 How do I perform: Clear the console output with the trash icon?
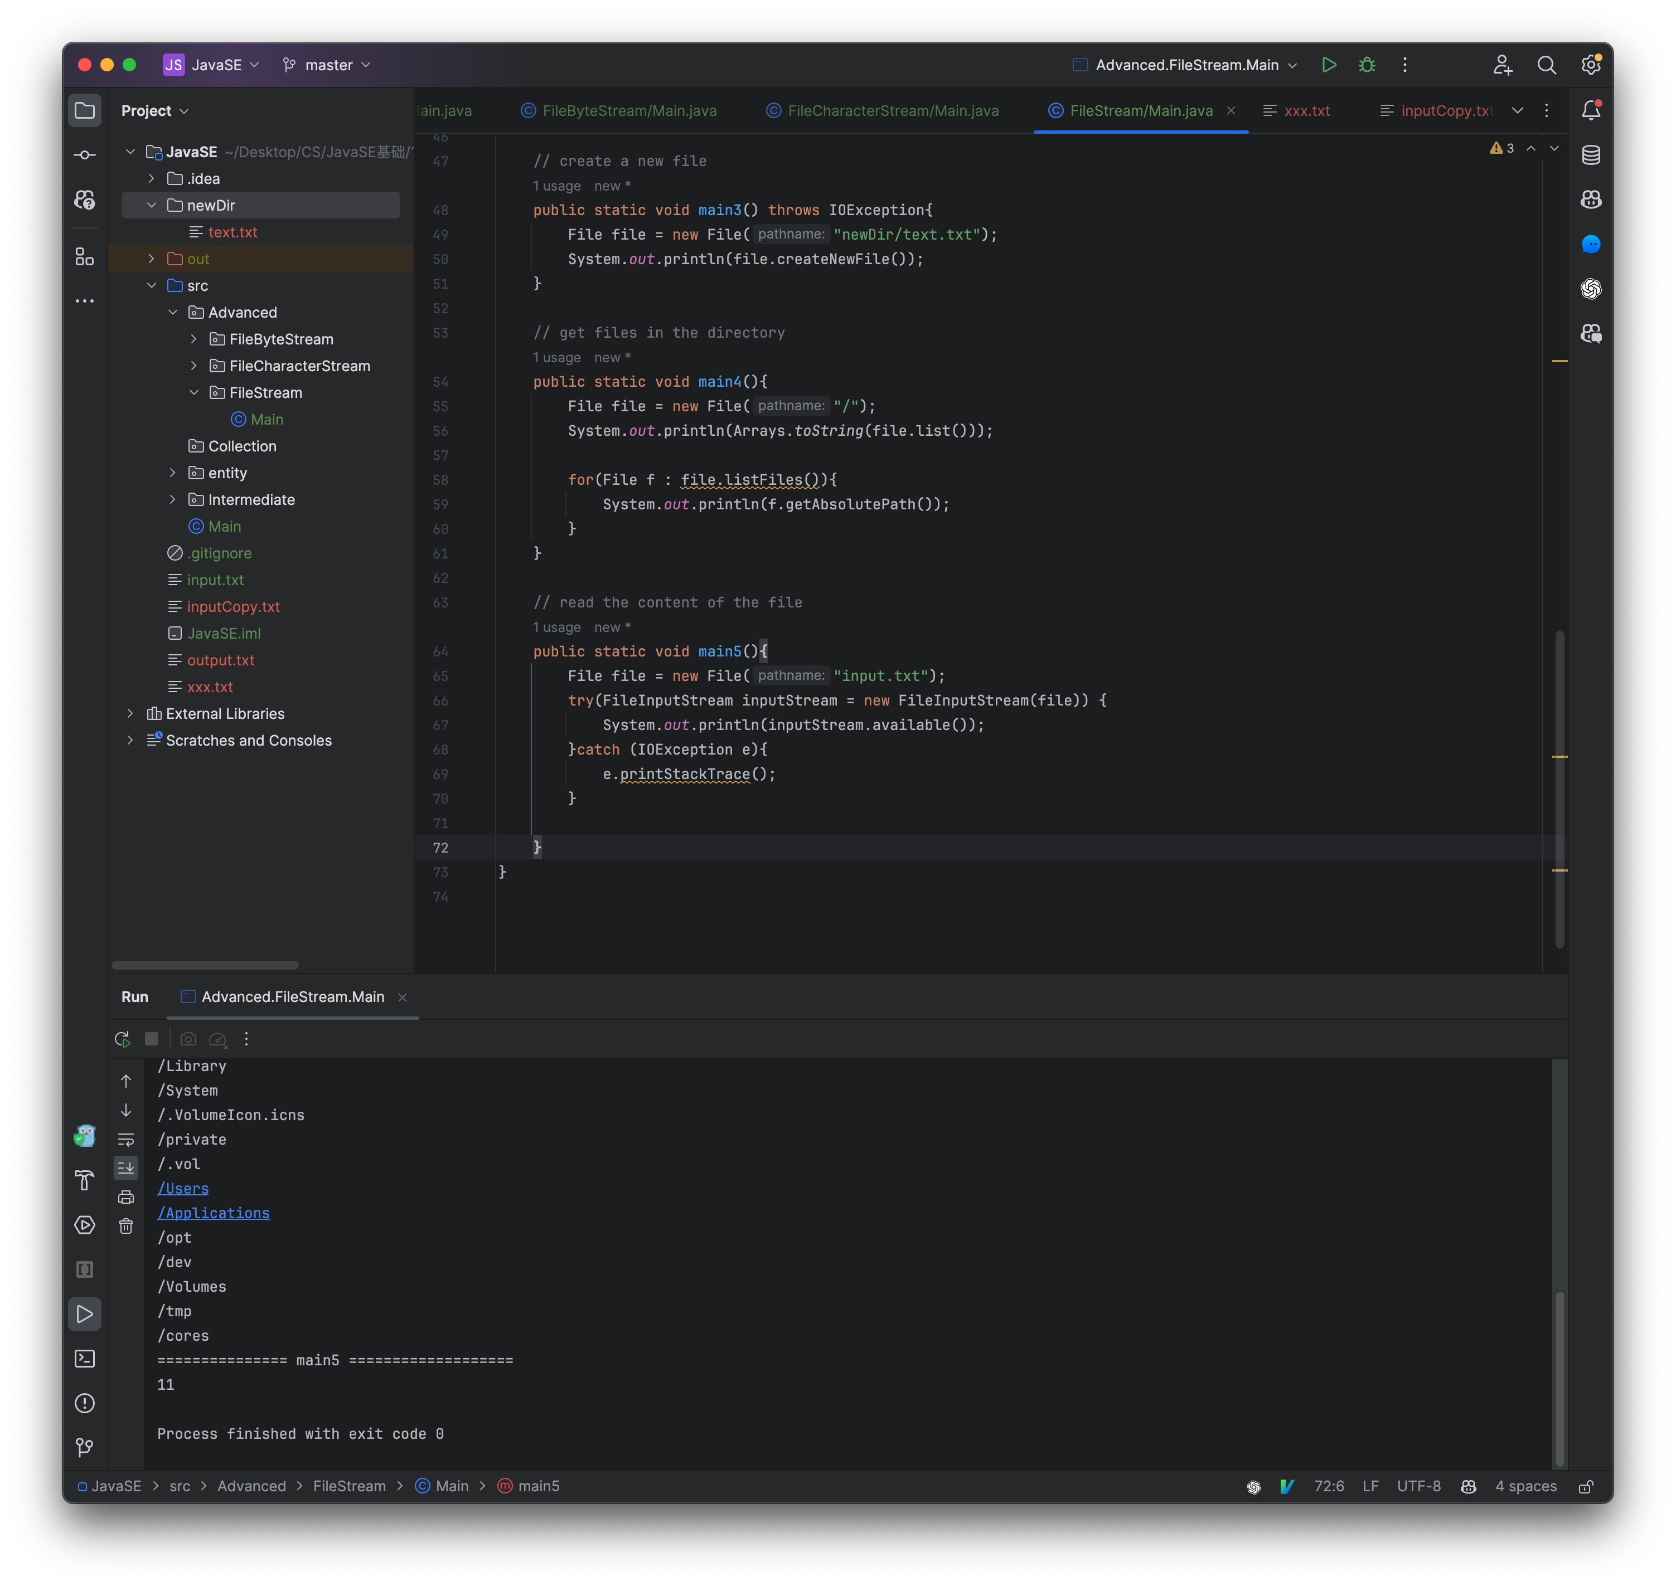[x=126, y=1225]
